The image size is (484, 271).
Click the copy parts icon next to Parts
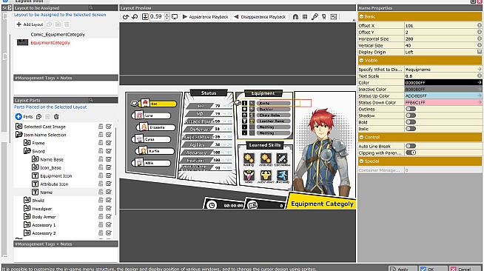pos(38,117)
